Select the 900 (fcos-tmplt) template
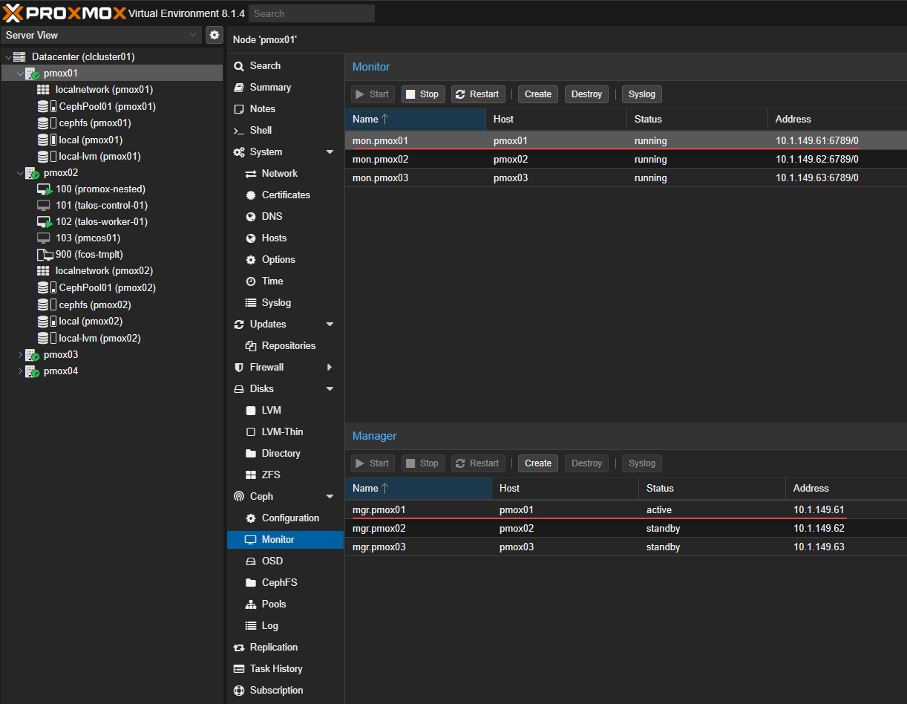 pos(88,254)
